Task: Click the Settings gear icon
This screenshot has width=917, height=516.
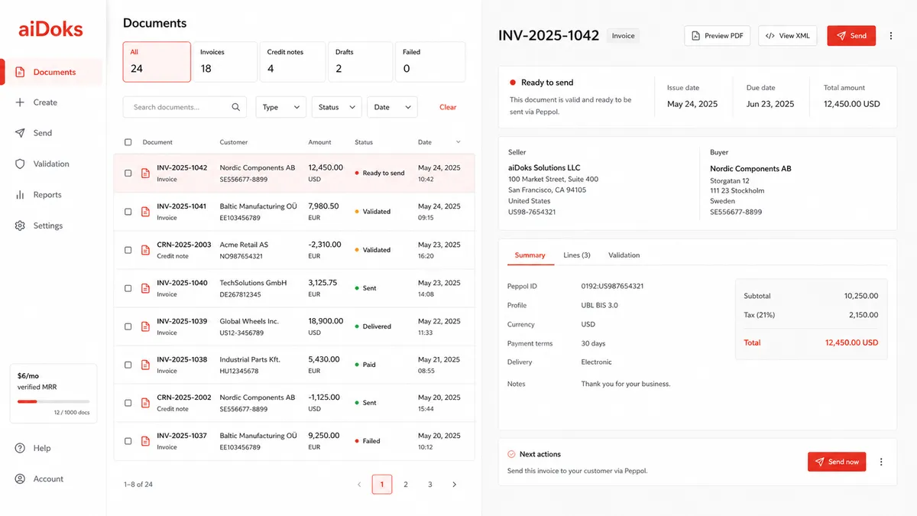Action: click(x=20, y=226)
